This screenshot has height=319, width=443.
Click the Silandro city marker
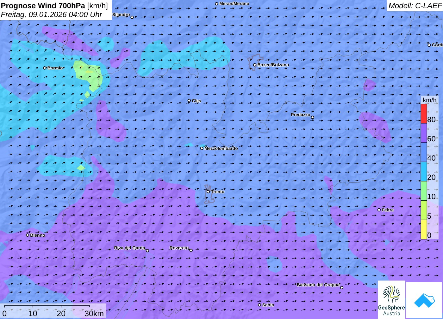point(132,17)
